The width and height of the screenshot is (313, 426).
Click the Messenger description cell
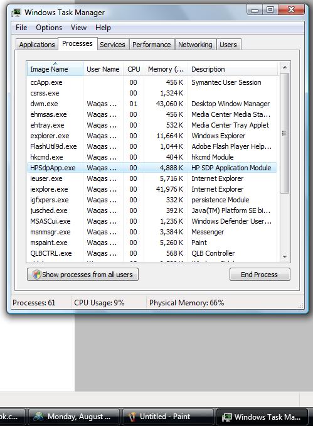tap(208, 232)
